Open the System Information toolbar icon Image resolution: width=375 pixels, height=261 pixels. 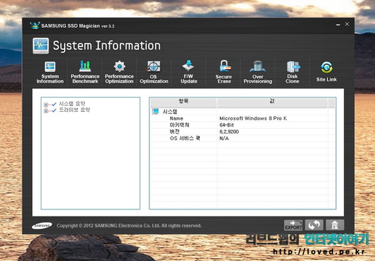[x=50, y=72]
